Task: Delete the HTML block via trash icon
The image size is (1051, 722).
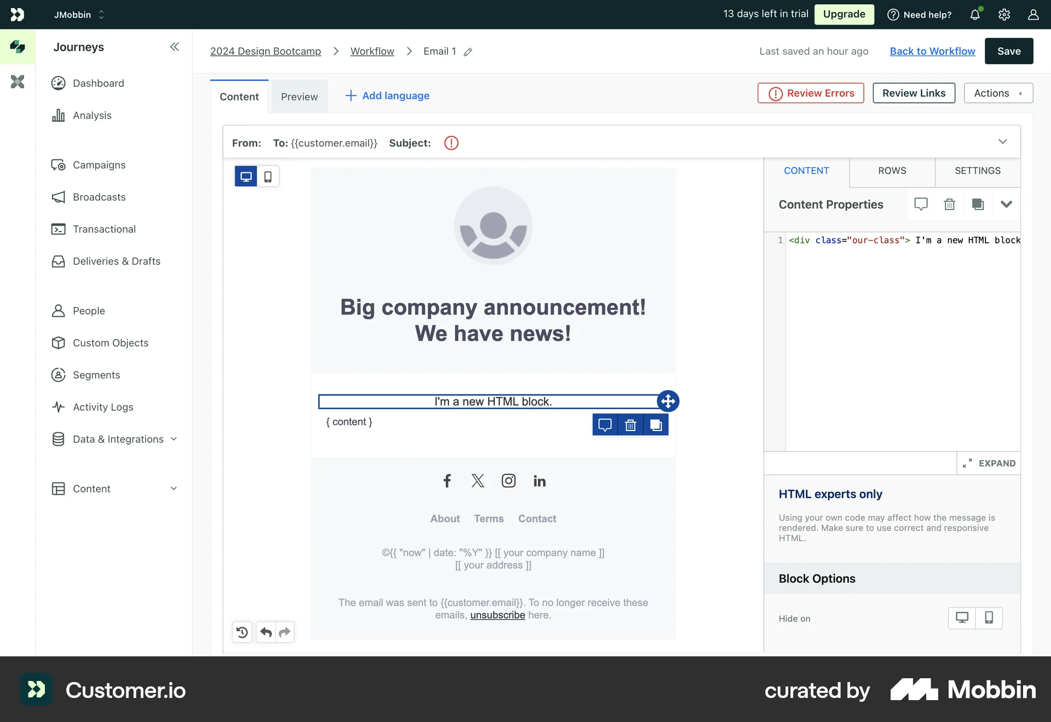Action: tap(631, 425)
